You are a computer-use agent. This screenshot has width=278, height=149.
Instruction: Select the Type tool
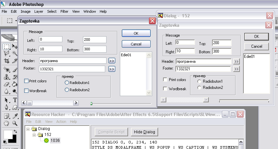click(15, 100)
